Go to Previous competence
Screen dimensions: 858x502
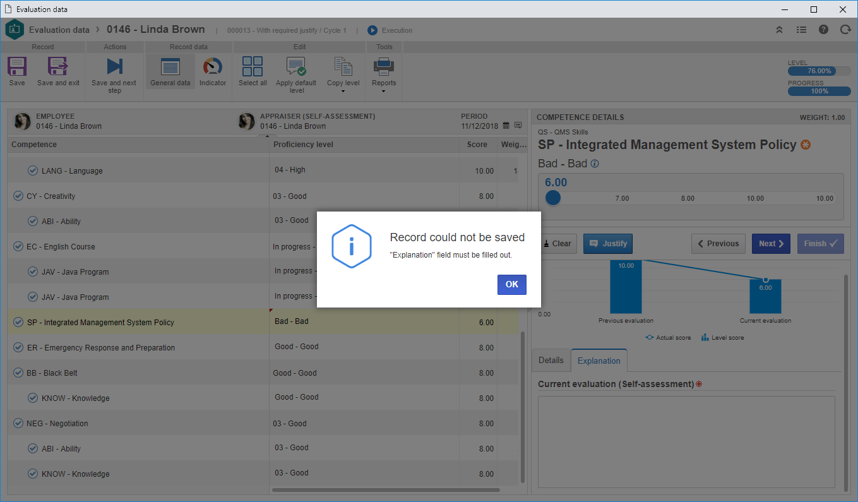pos(718,244)
